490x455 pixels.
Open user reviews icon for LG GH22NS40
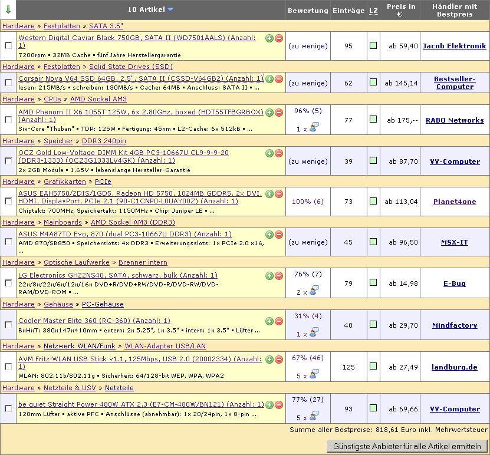coord(314,291)
